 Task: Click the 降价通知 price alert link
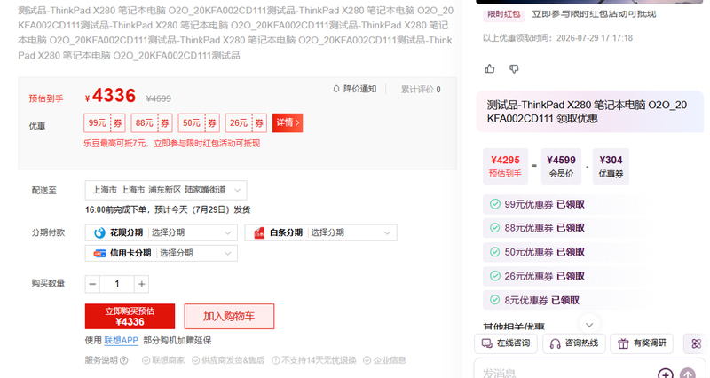coord(354,89)
